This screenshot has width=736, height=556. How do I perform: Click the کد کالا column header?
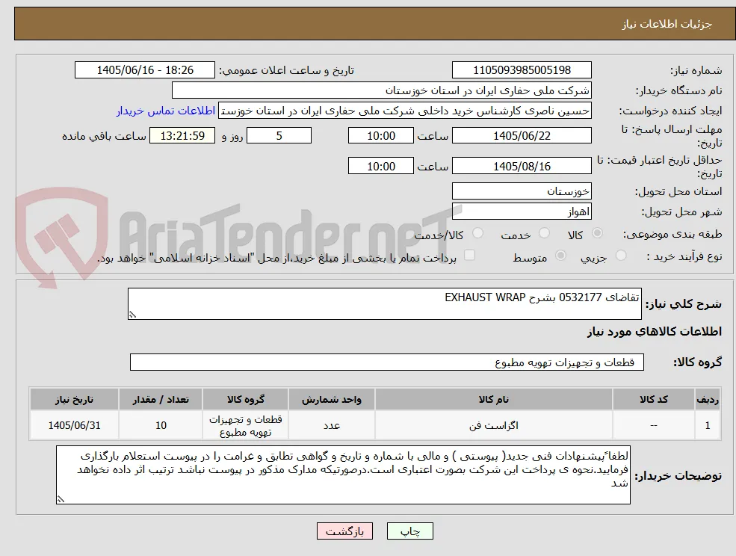point(653,399)
